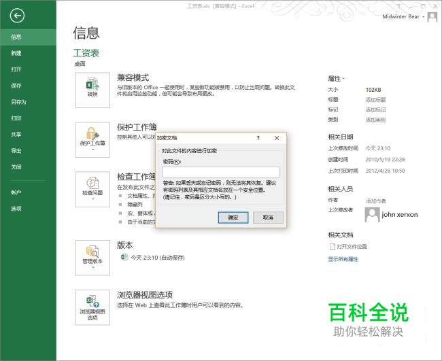This screenshot has width=442, height=361.
Task: Click the Convert (转换) compatibility button
Action: pos(92,90)
